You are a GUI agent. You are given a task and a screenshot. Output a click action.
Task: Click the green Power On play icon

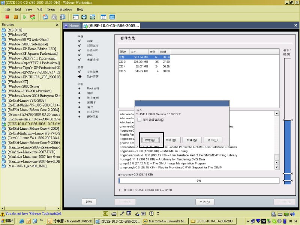click(24, 17)
